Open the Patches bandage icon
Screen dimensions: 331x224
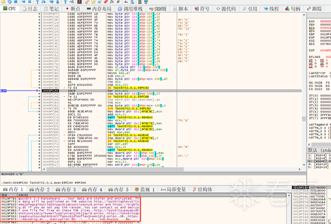pos(87,2)
